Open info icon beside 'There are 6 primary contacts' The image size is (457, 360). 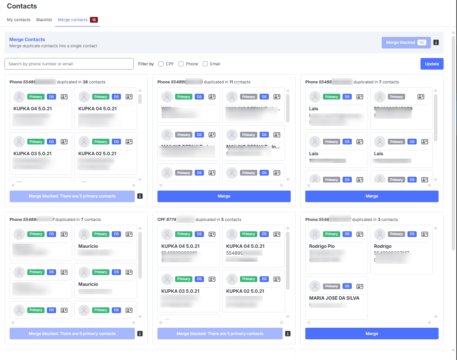tap(140, 333)
